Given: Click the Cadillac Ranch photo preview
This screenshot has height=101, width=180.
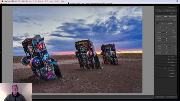Looking at the screenshot, I should pos(78,50).
